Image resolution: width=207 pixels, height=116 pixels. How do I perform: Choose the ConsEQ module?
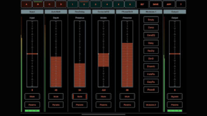coord(151,35)
